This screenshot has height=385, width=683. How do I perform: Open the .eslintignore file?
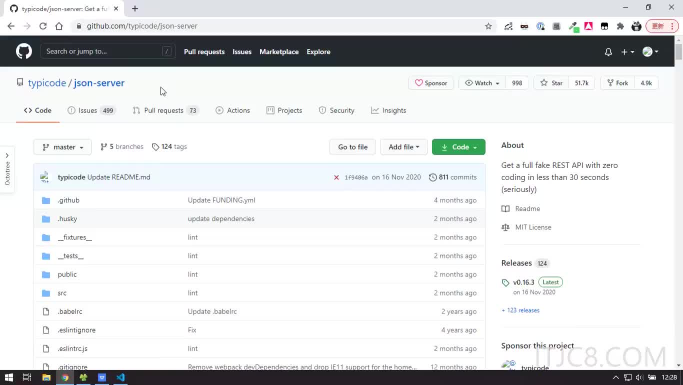(76, 330)
